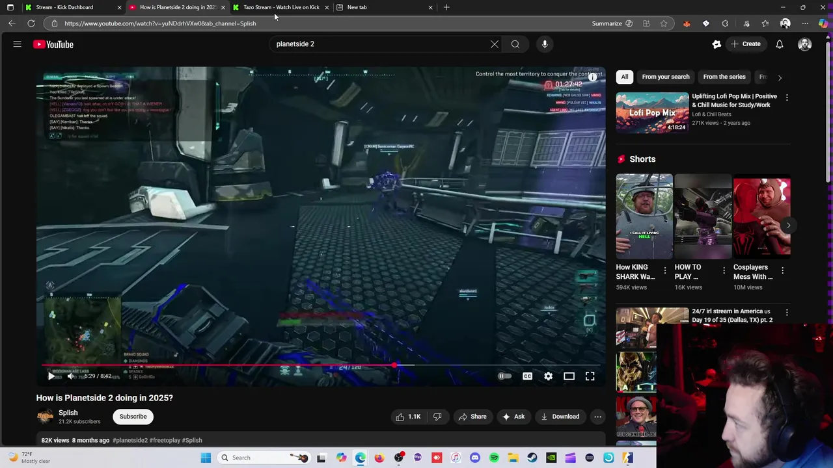Select the All filter chip
The image size is (833, 468).
pos(625,77)
